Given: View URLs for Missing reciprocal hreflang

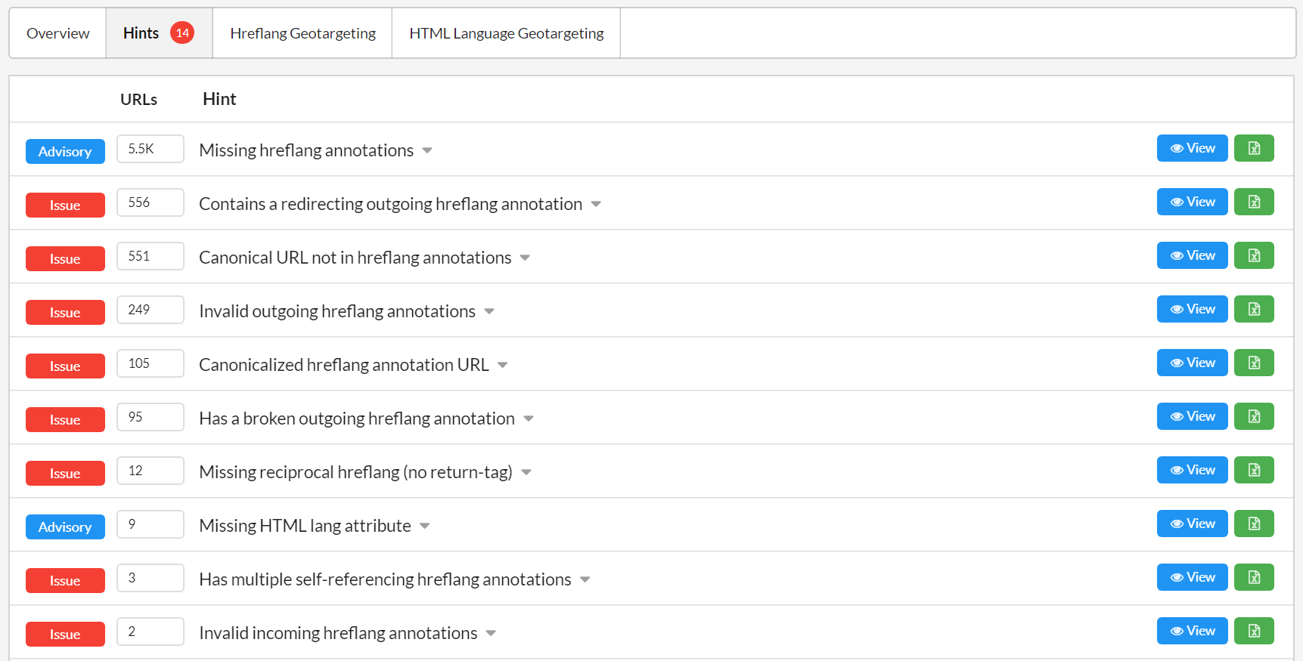Looking at the screenshot, I should click(1193, 470).
